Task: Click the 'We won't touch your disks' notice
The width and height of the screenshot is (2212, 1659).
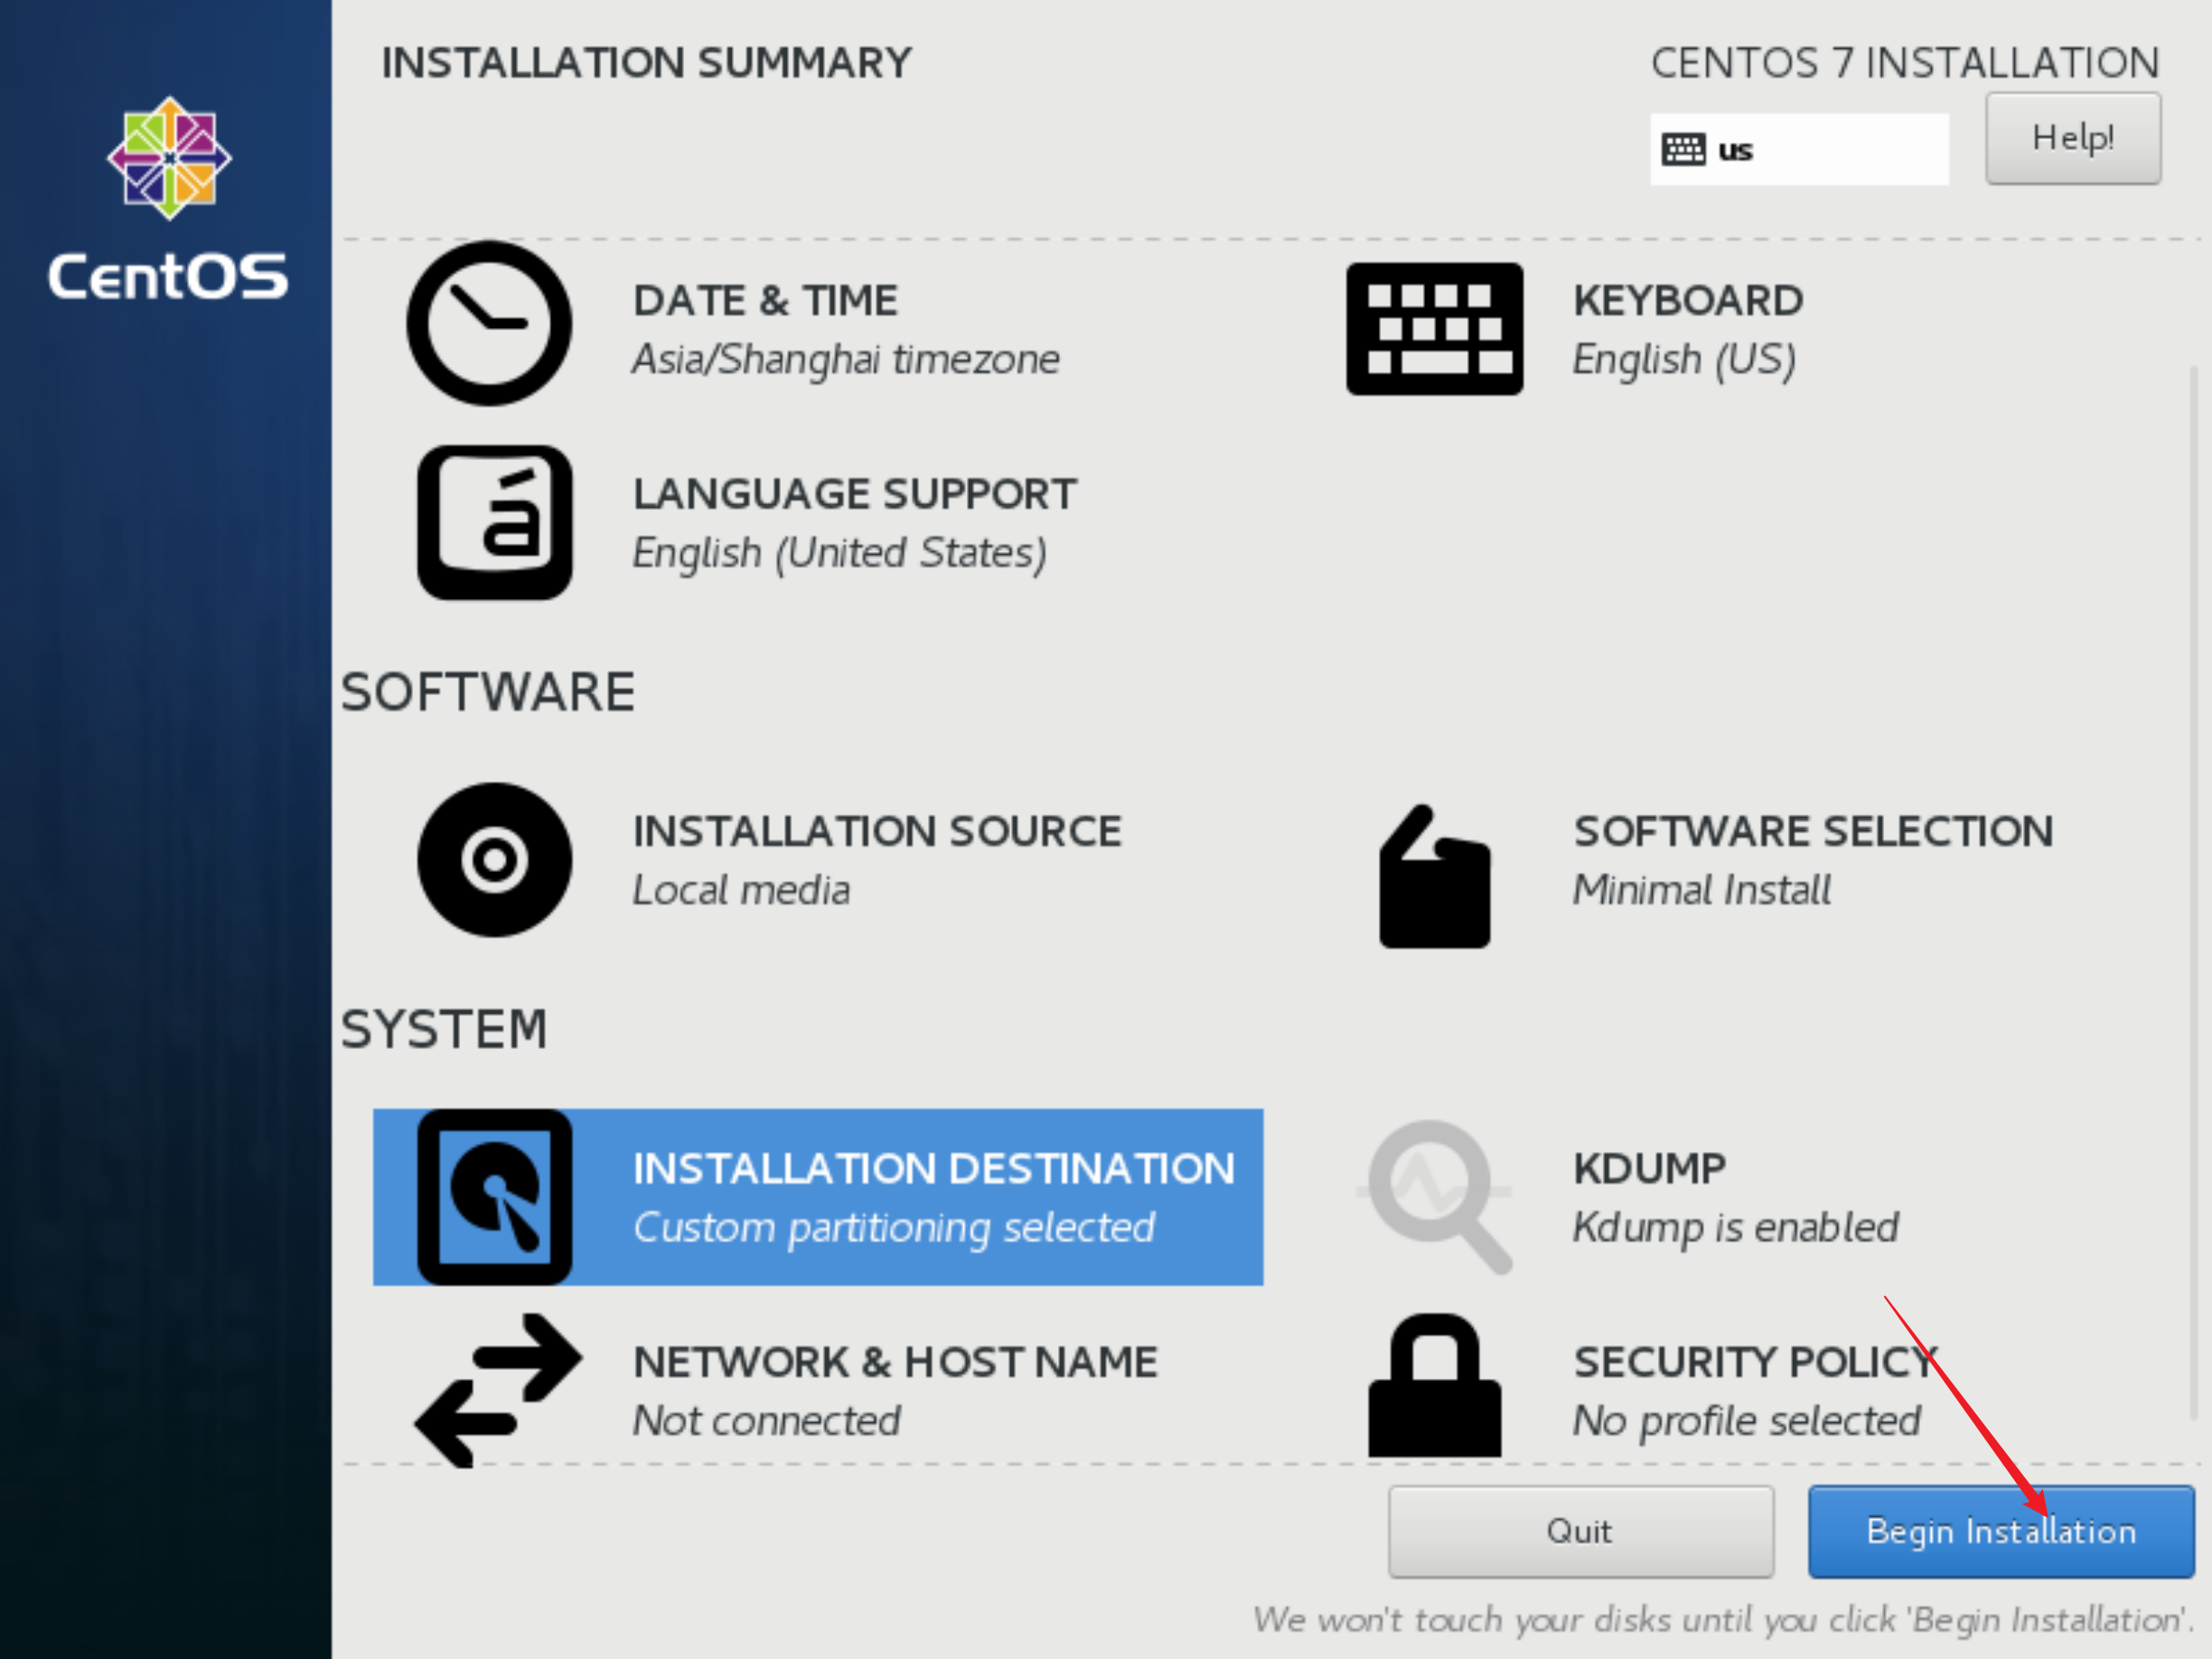Action: click(1723, 1619)
